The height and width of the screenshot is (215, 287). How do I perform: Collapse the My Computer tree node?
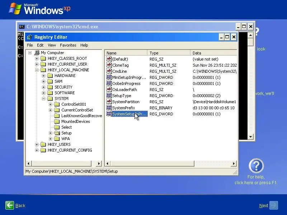[30, 53]
